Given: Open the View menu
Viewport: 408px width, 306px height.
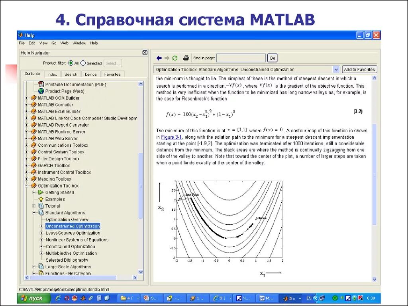Looking at the screenshot, I should [43, 43].
